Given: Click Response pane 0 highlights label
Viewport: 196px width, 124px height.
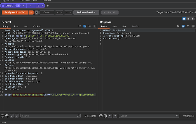Looking at the screenshot, I should pyautogui.click(x=189, y=116).
